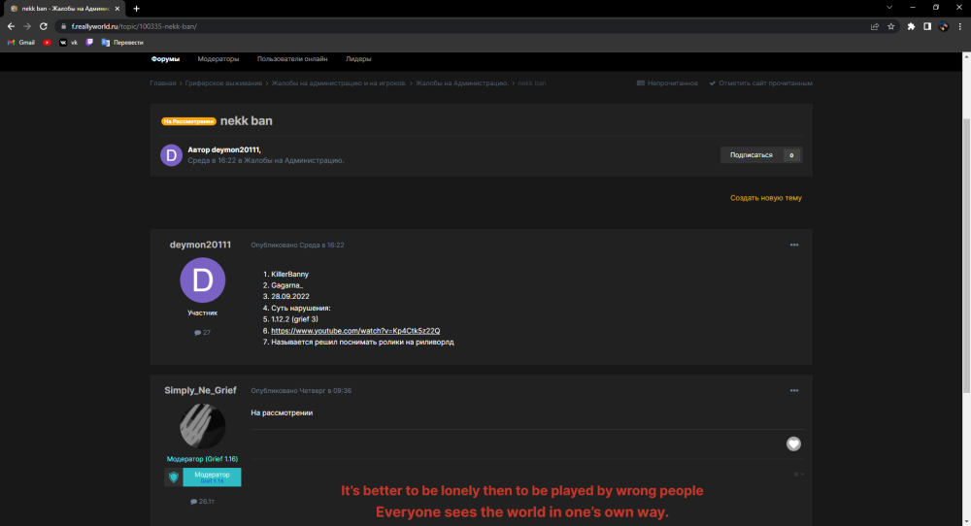This screenshot has height=526, width=971.
Task: Select the Форумы nav tab
Action: coord(165,59)
